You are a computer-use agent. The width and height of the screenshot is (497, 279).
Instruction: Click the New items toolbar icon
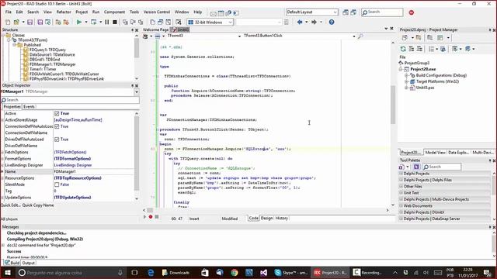8,22
